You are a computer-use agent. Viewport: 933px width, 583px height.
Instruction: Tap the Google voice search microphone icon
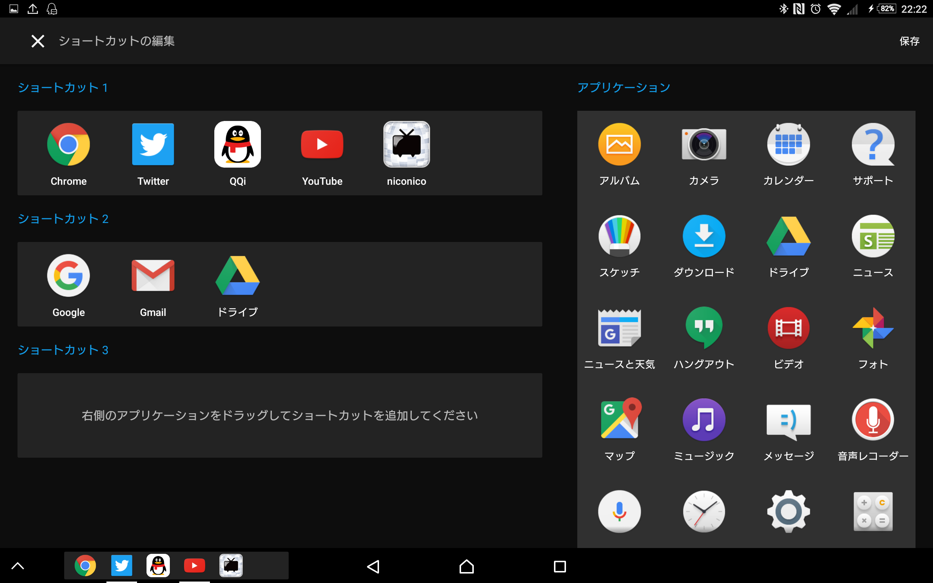coord(619,512)
